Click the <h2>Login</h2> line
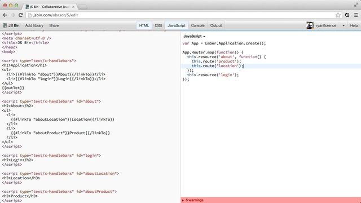361x203 pixels. pos(17,160)
